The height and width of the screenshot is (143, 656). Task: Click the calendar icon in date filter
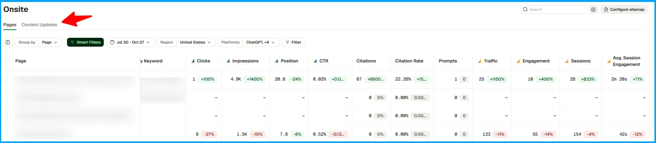coord(112,42)
